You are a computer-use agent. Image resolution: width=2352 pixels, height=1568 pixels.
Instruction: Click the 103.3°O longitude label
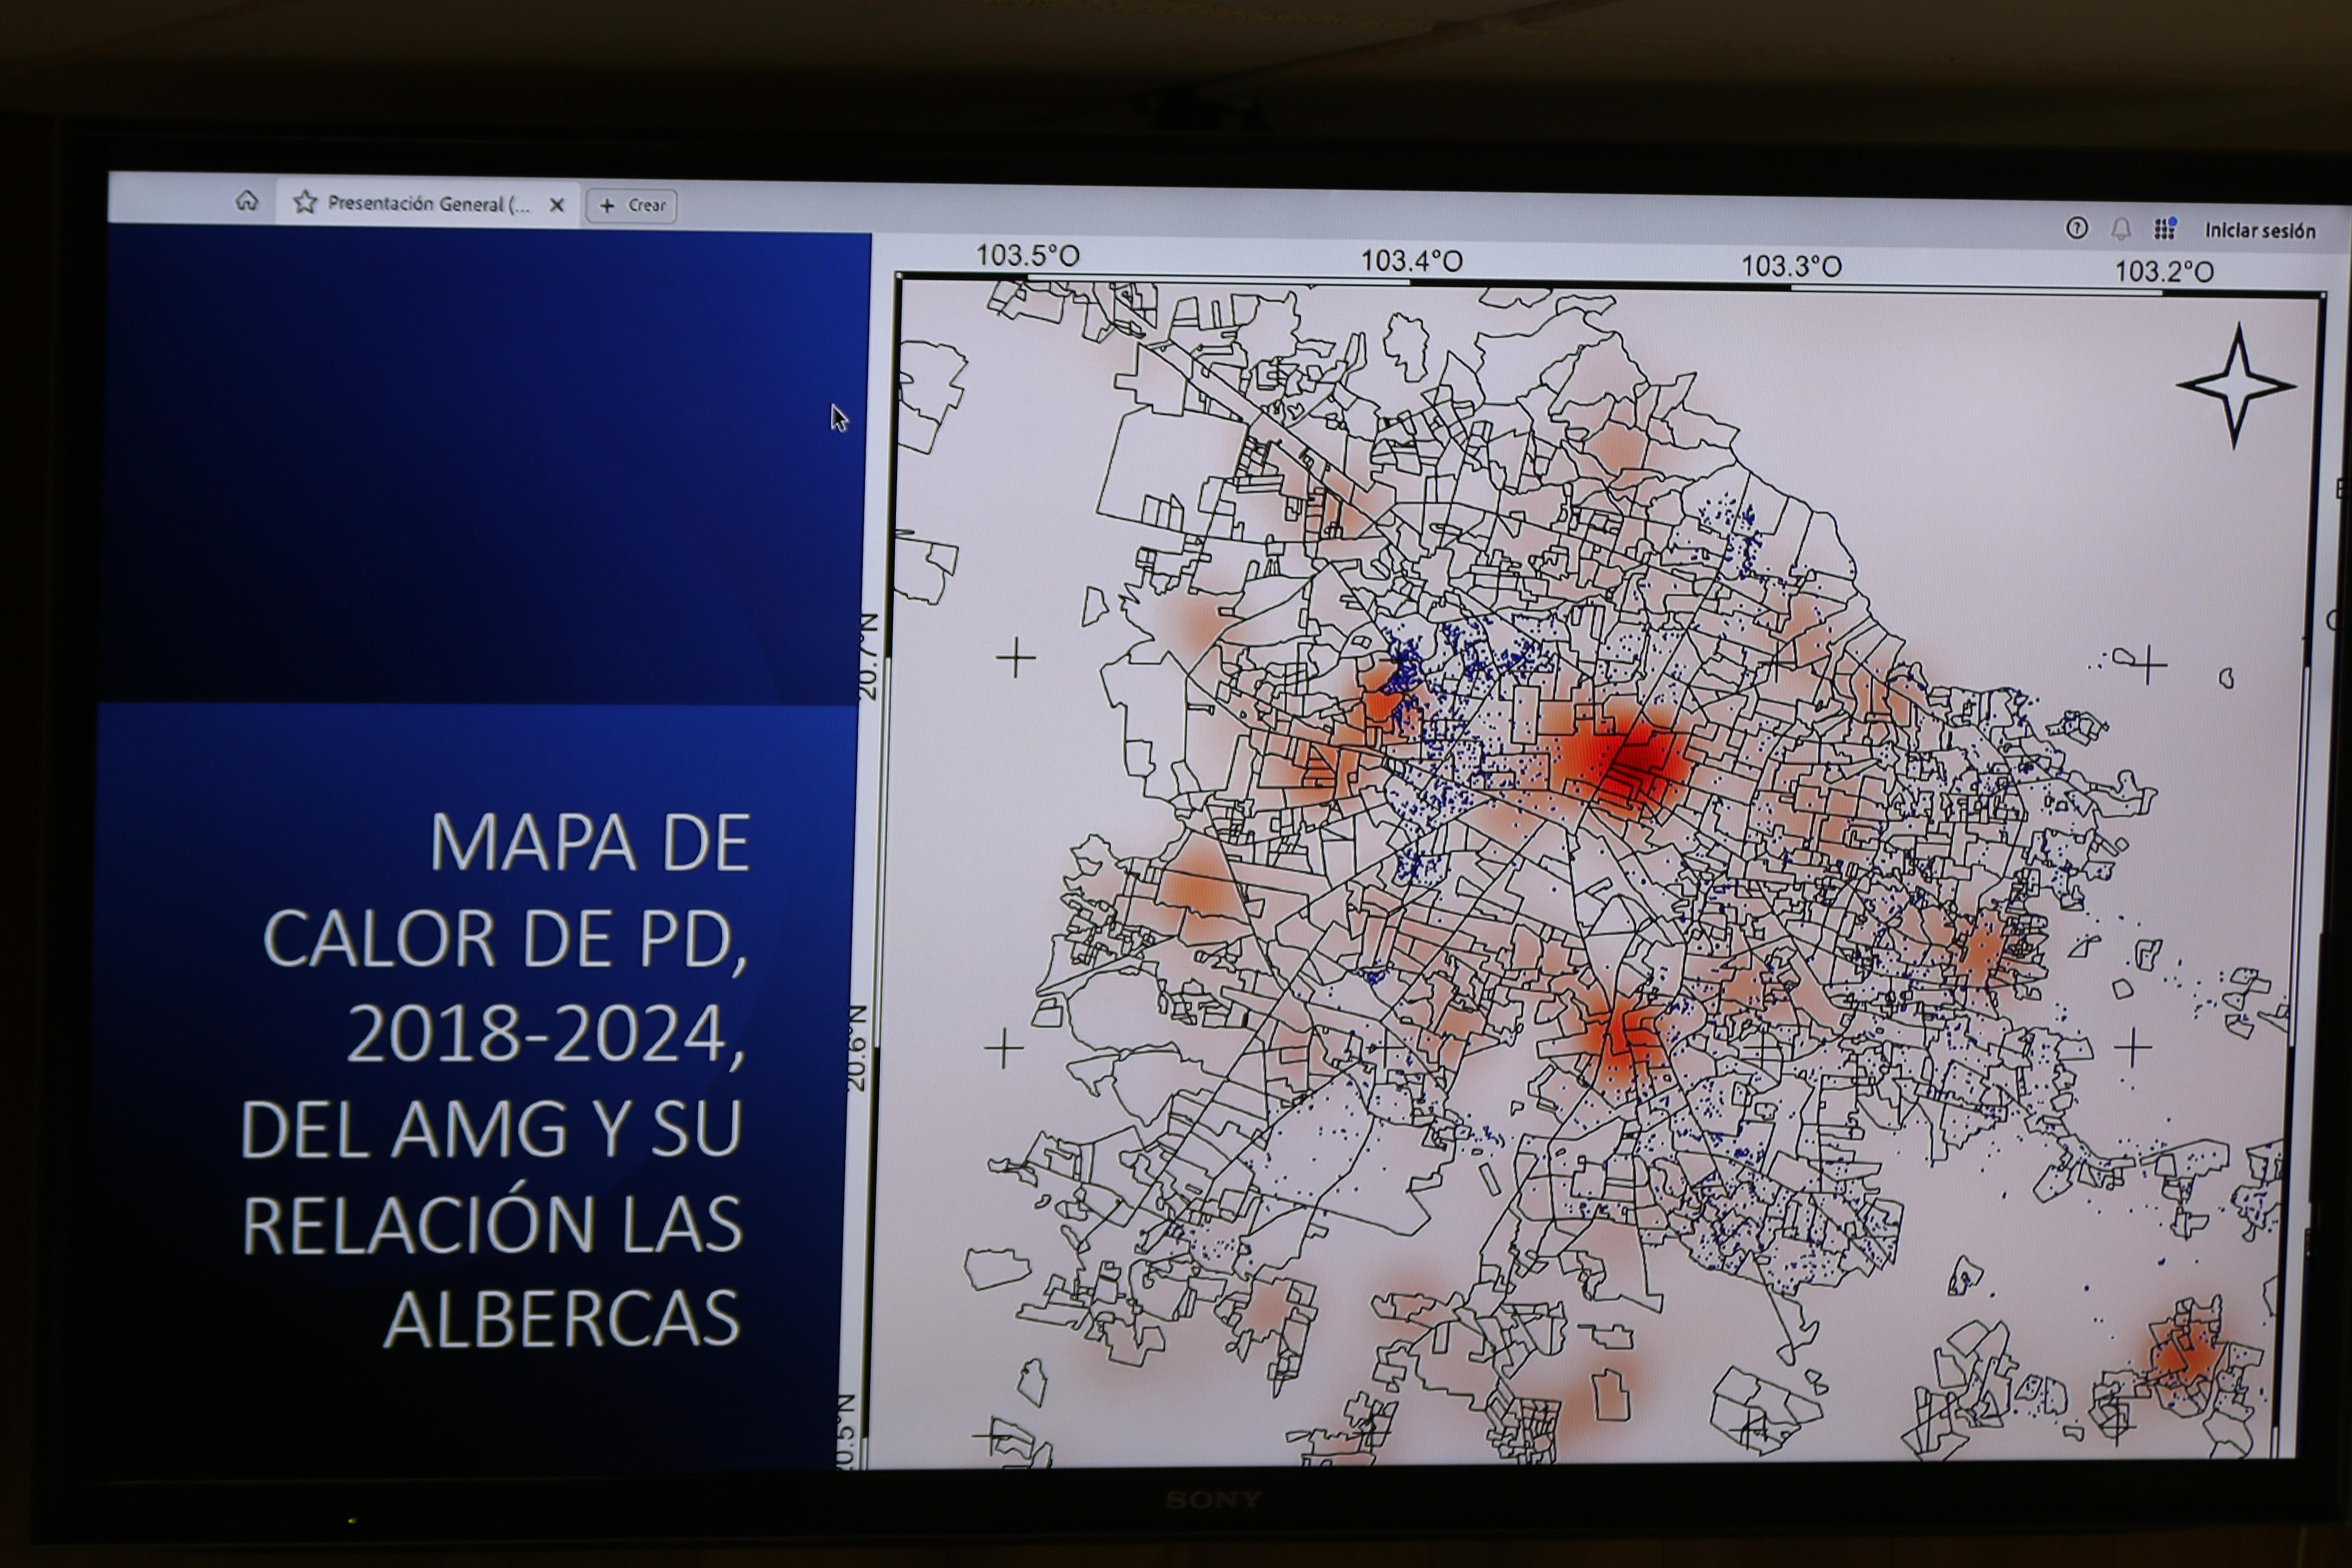(1791, 266)
